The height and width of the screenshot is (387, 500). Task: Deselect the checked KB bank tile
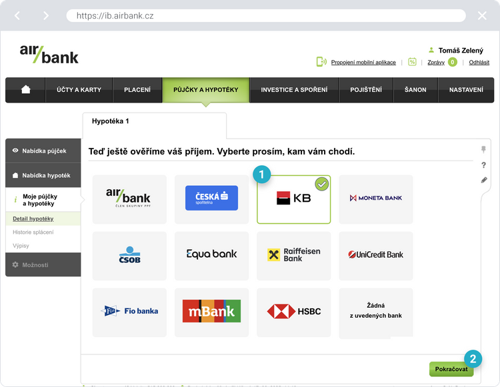point(293,198)
